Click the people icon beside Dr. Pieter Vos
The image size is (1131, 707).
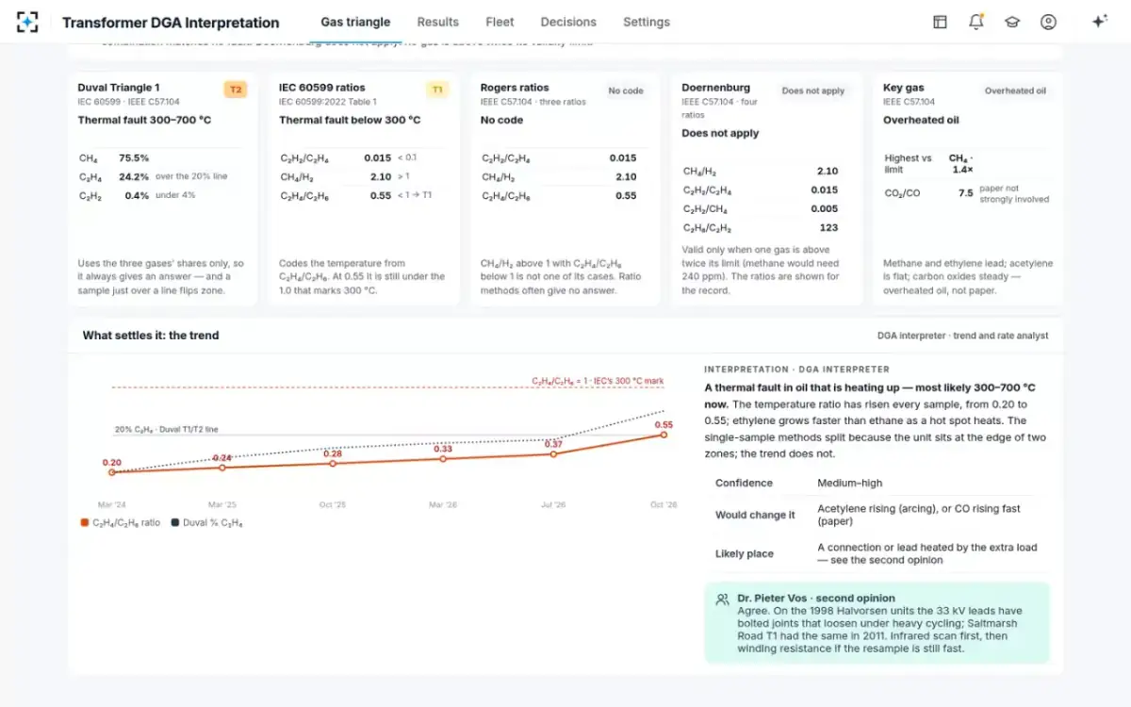coord(722,599)
